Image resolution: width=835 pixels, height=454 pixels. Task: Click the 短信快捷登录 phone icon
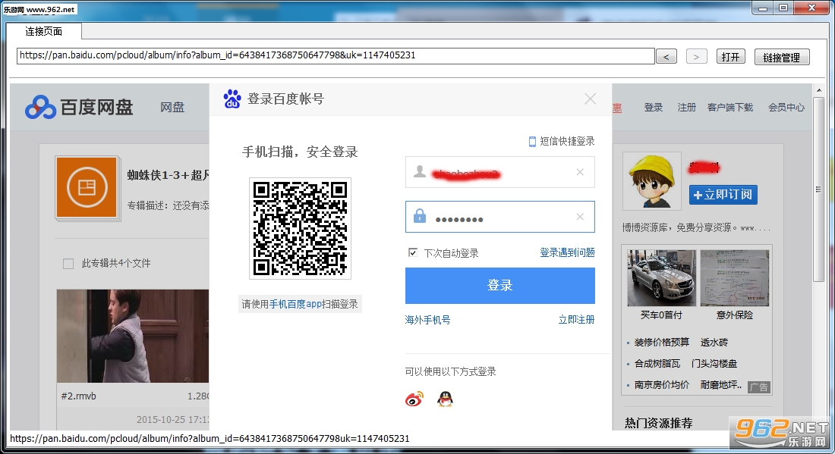coord(532,142)
